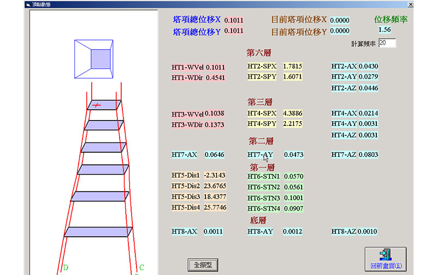Click the window icon in the title bar
This screenshot has width=437, height=275.
point(28,4)
